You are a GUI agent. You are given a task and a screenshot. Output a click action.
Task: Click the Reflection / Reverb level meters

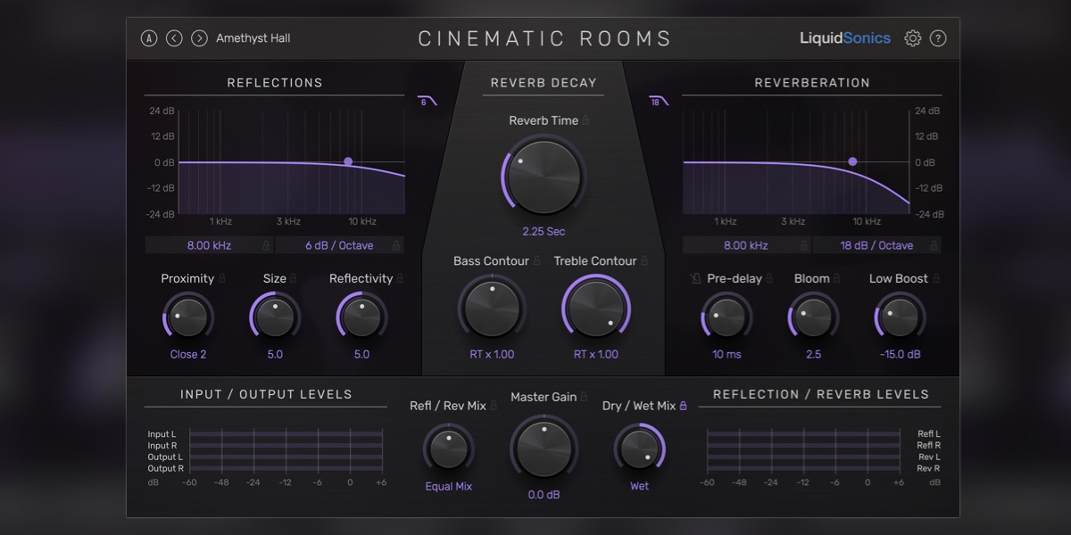[x=803, y=451]
